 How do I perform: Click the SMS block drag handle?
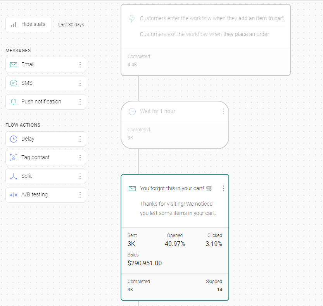coord(80,83)
